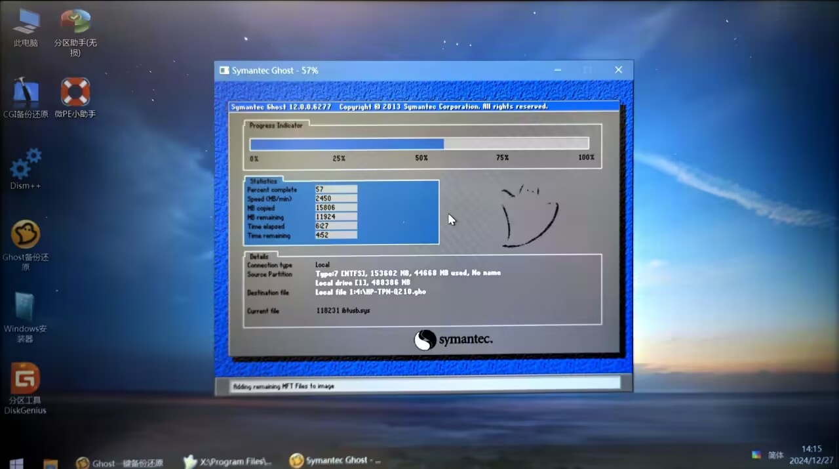Click the Symantec logo at bottom
Image resolution: width=839 pixels, height=469 pixels.
point(453,340)
